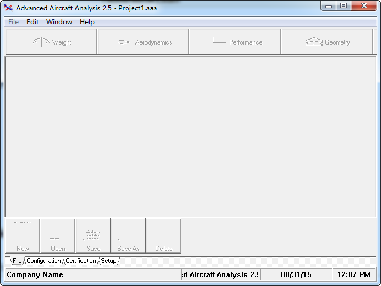Screen dimensions: 381x286
Task: Switch to the Certification tab
Action: [x=81, y=261]
